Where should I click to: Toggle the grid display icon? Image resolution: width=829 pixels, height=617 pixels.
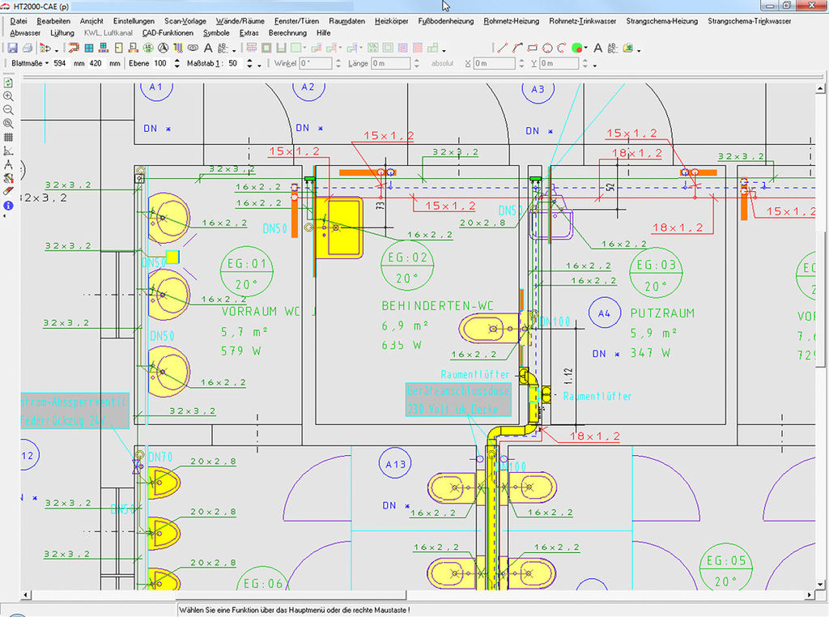pyautogui.click(x=8, y=137)
